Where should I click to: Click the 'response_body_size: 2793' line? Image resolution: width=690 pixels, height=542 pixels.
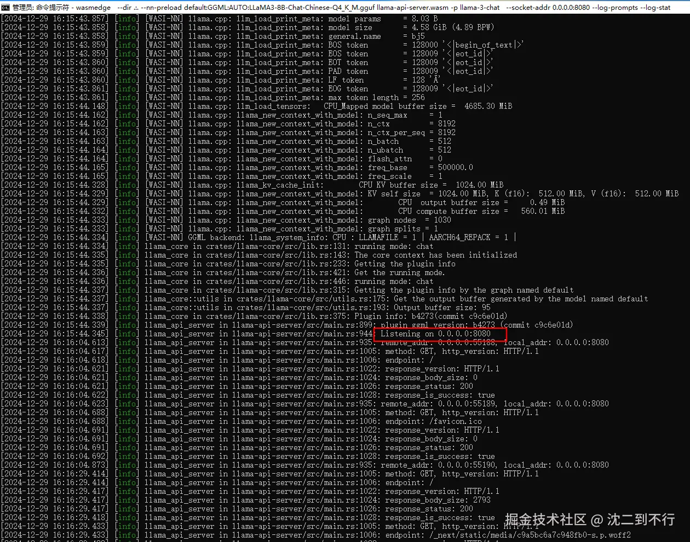246,500
